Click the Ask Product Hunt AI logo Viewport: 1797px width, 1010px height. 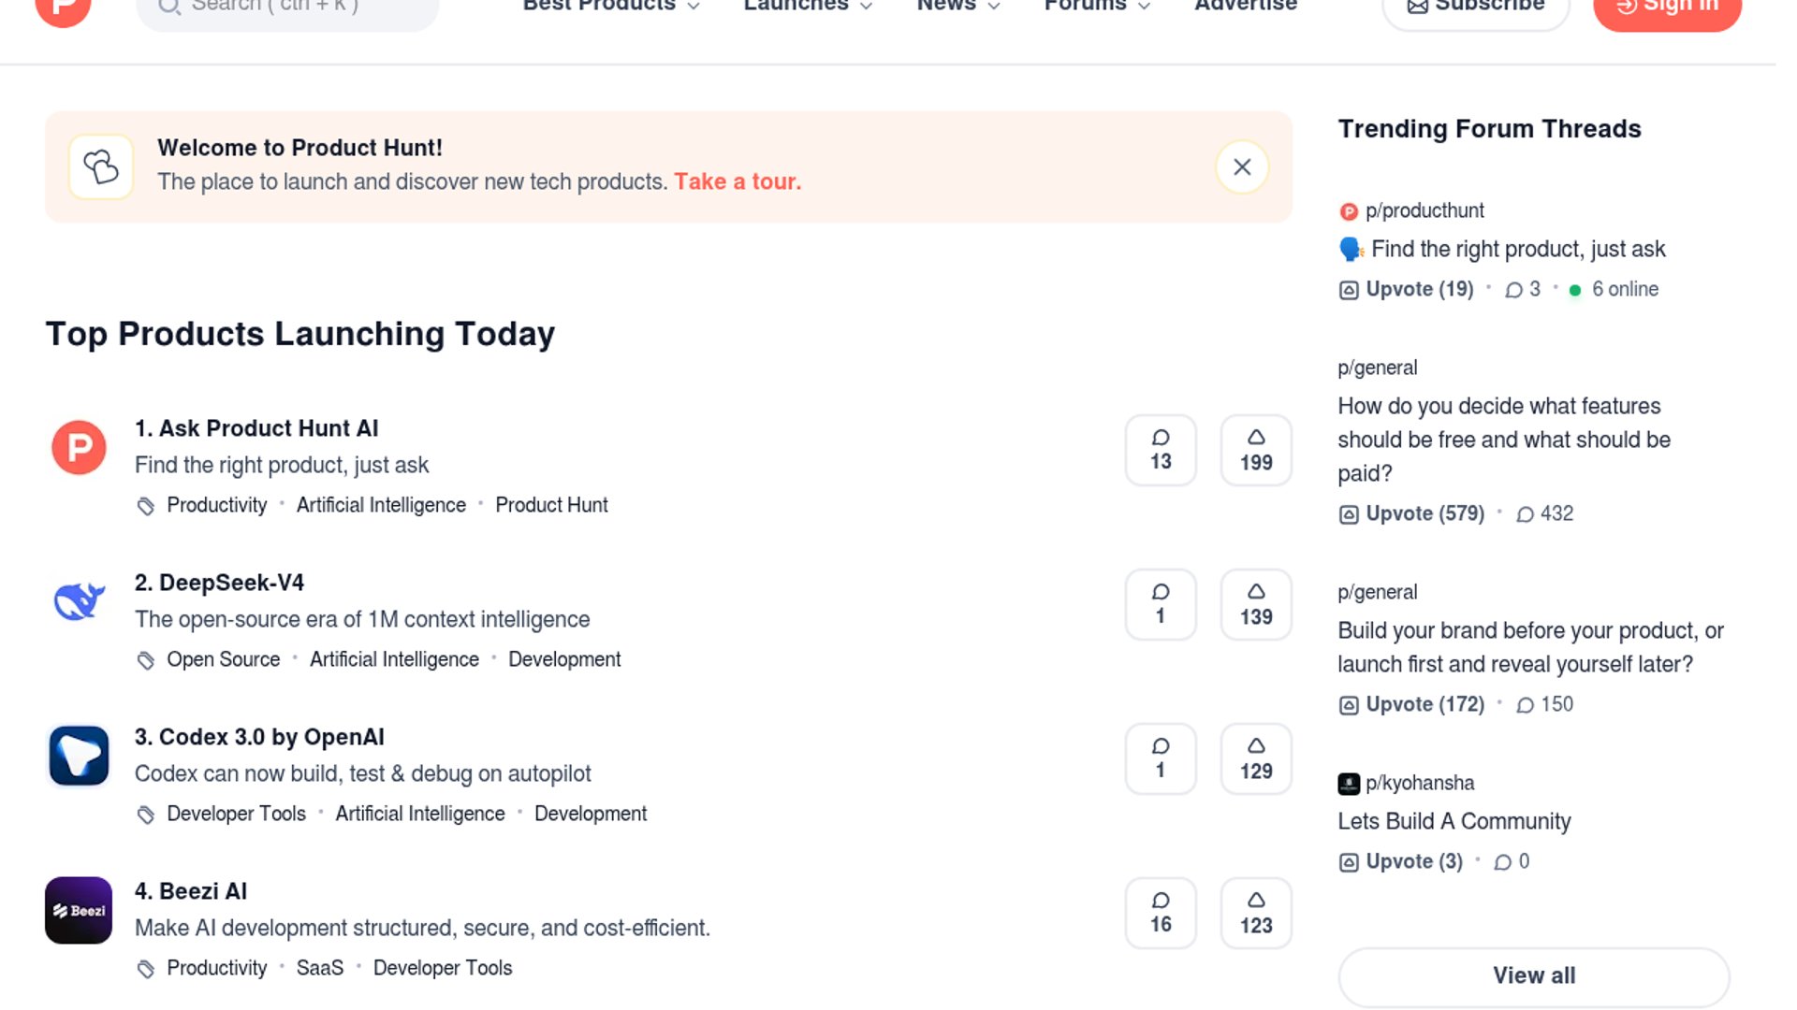click(79, 447)
